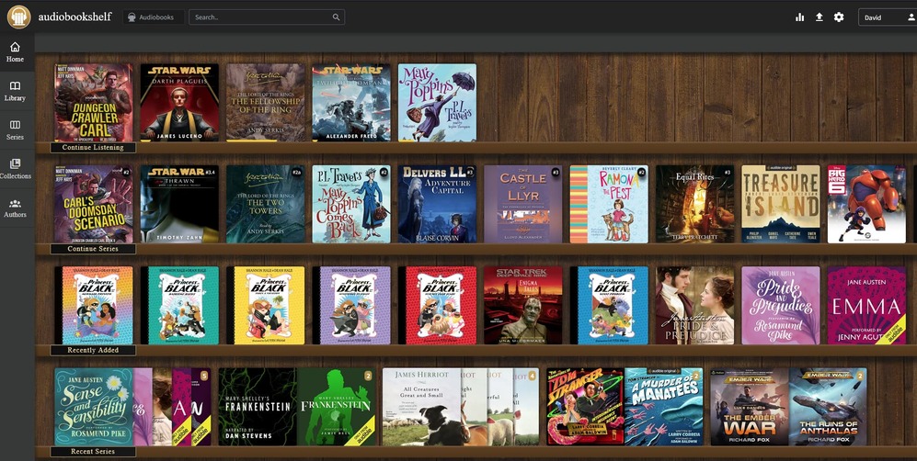The height and width of the screenshot is (461, 917).
Task: Open A Murder of Manatees cover
Action: 664,407
